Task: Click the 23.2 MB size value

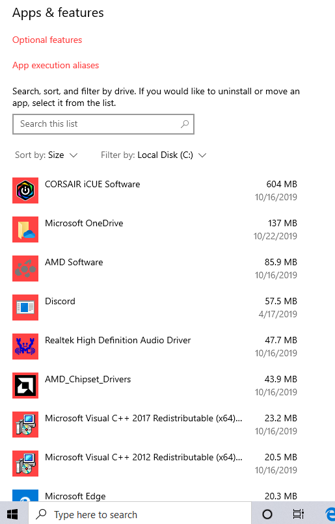Action: pyautogui.click(x=281, y=419)
